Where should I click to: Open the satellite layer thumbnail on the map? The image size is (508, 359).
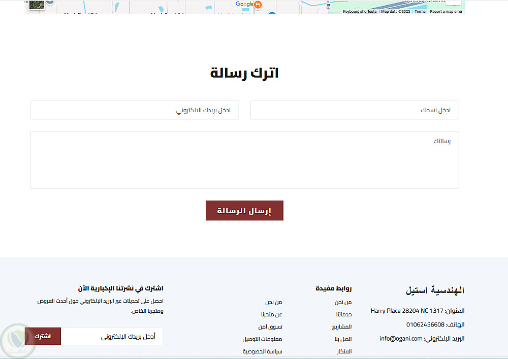[x=36, y=5]
